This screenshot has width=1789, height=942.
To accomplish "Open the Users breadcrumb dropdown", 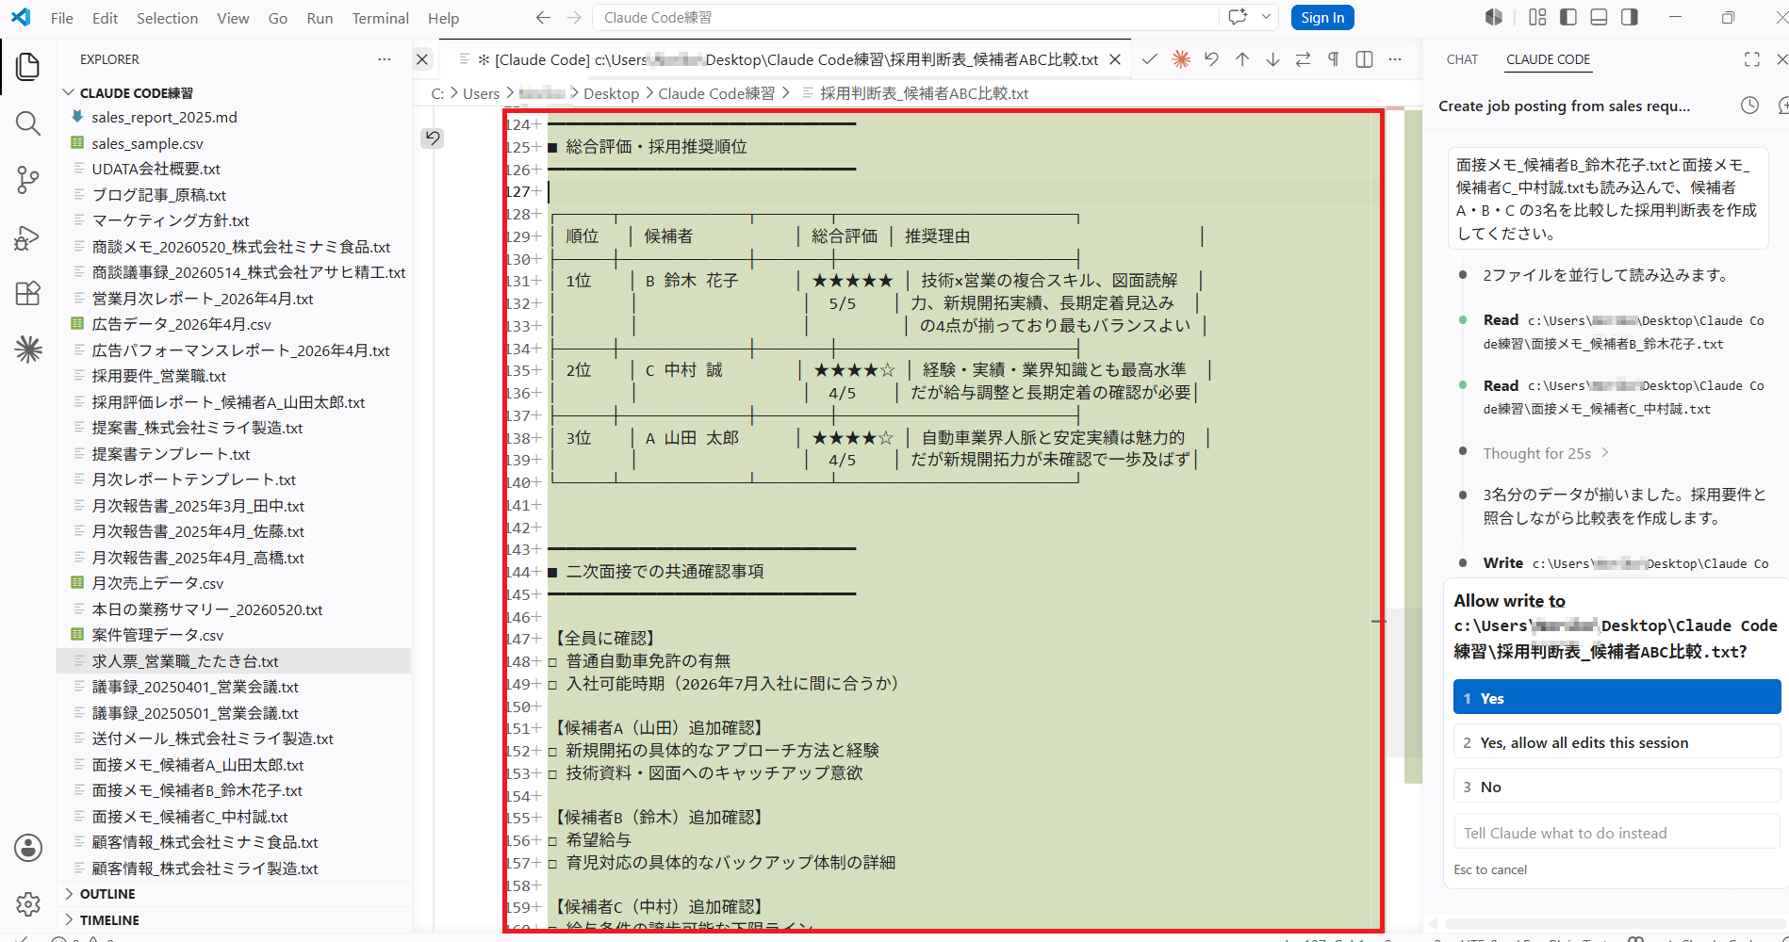I will click(481, 93).
